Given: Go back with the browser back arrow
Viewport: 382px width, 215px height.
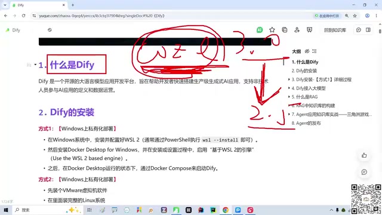Looking at the screenshot, I should (x=5, y=16).
